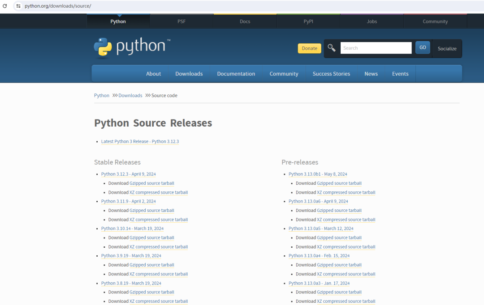This screenshot has height=305, width=484.
Task: Click the Python logo
Action: point(132,48)
